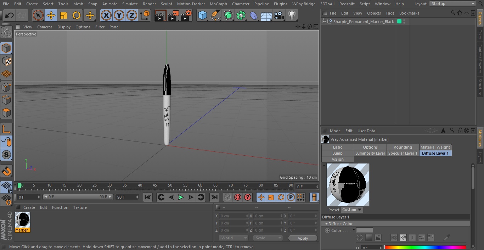Viewport: 484px width, 250px height.
Task: Switch the coordinate system icon
Action: tap(145, 15)
